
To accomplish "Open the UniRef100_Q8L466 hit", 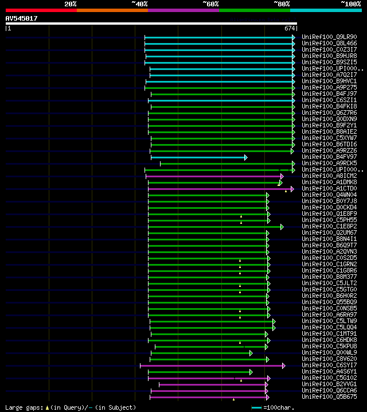I will click(329, 43).
